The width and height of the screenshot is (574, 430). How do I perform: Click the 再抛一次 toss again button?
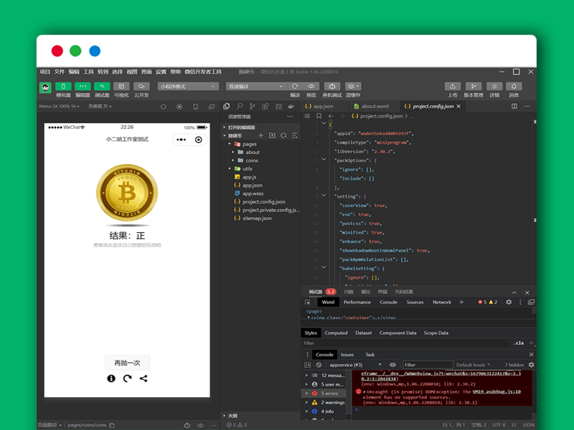[x=127, y=363]
